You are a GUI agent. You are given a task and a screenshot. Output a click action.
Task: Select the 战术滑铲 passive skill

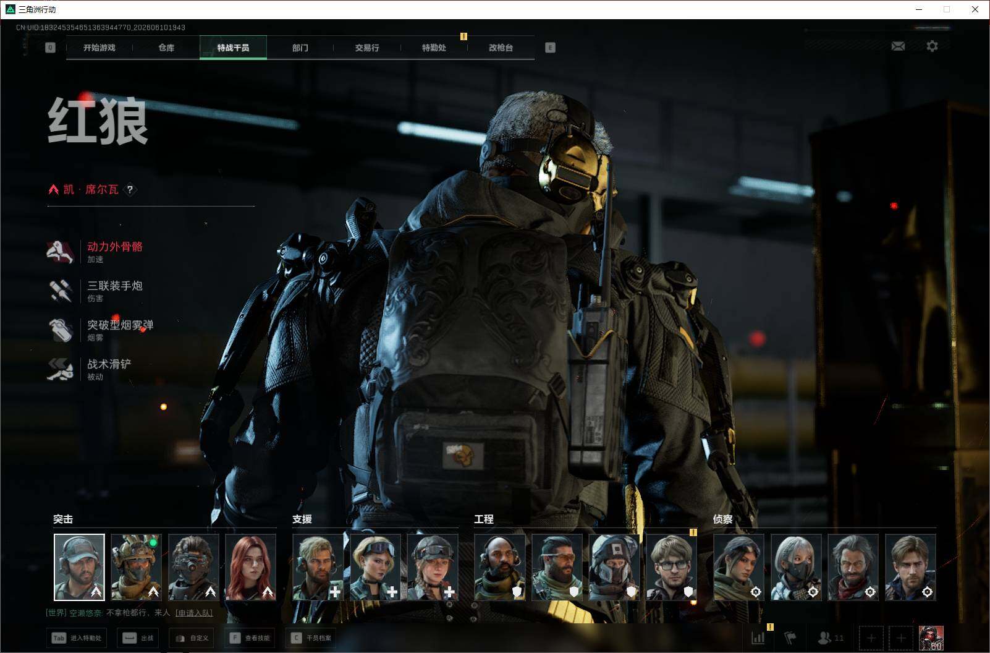(90, 369)
